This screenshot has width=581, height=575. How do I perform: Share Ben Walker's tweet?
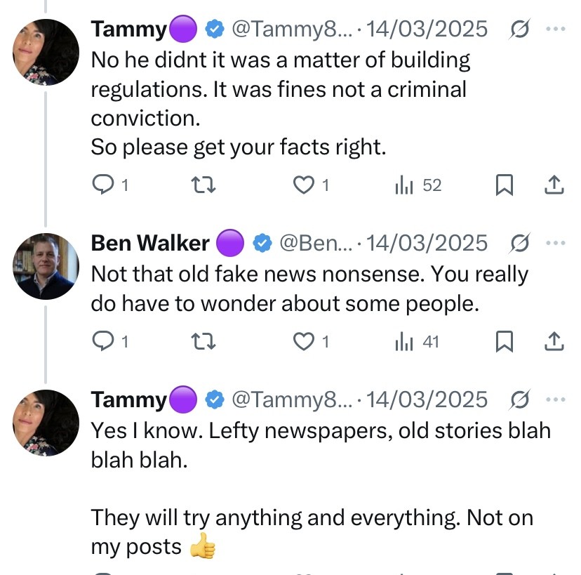pyautogui.click(x=554, y=341)
